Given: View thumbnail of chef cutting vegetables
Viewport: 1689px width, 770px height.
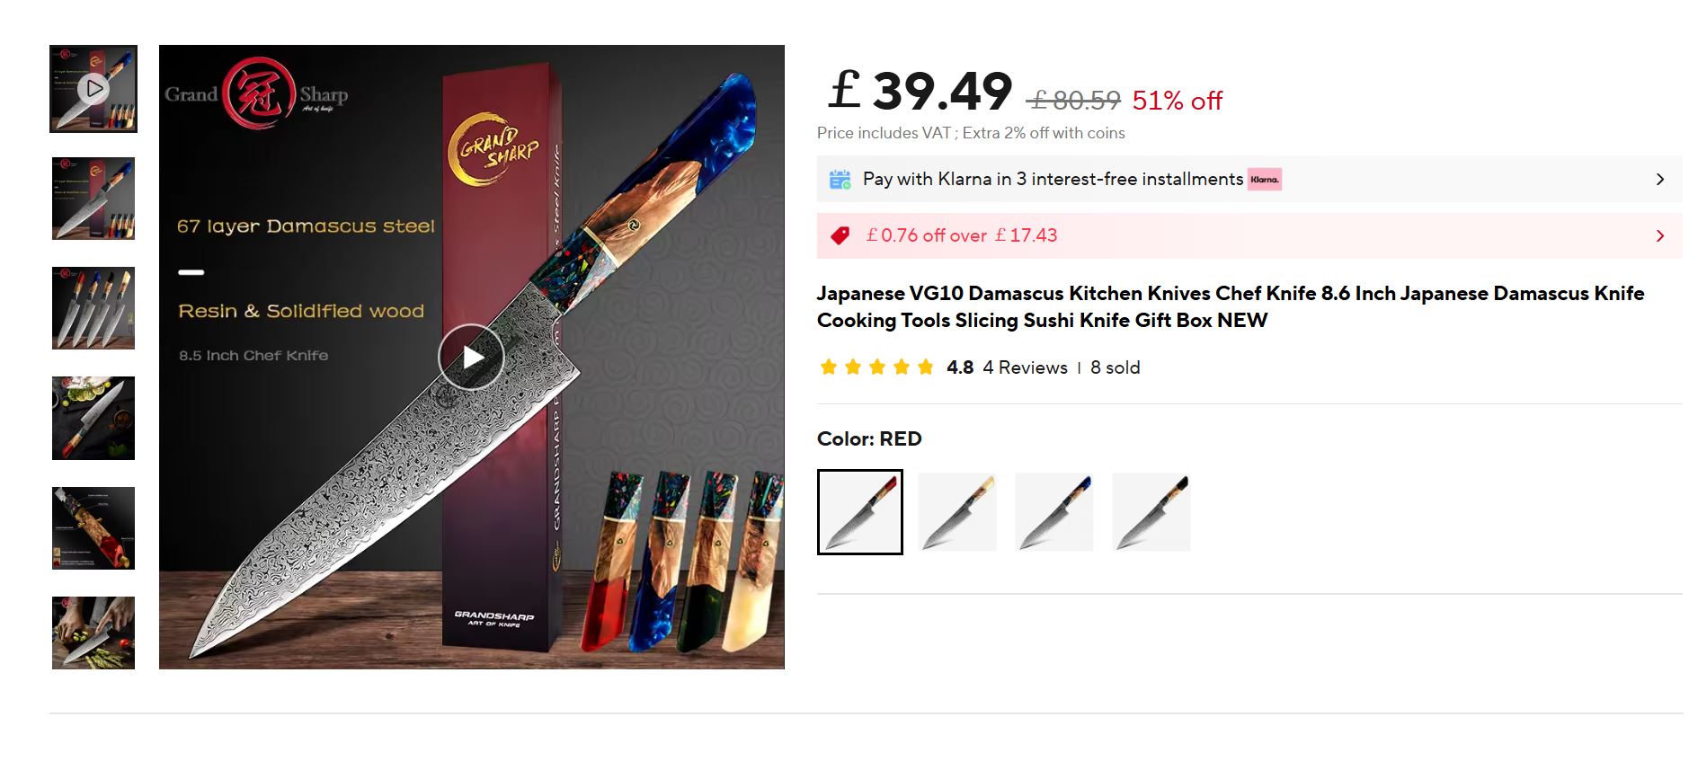Looking at the screenshot, I should pos(93,633).
